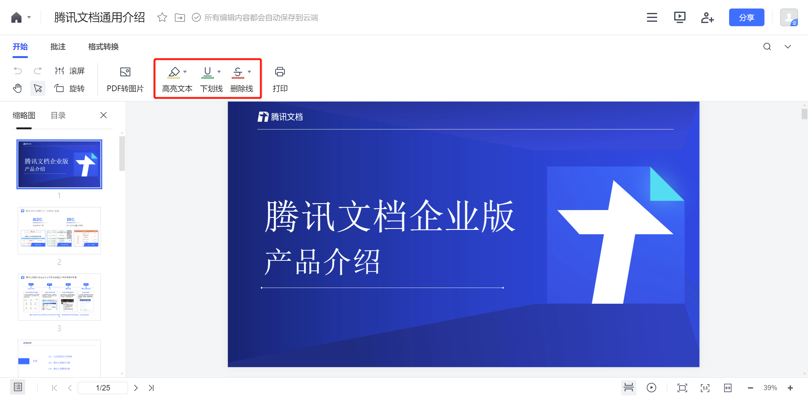Star the document as favorite
The width and height of the screenshot is (808, 398).
(162, 17)
